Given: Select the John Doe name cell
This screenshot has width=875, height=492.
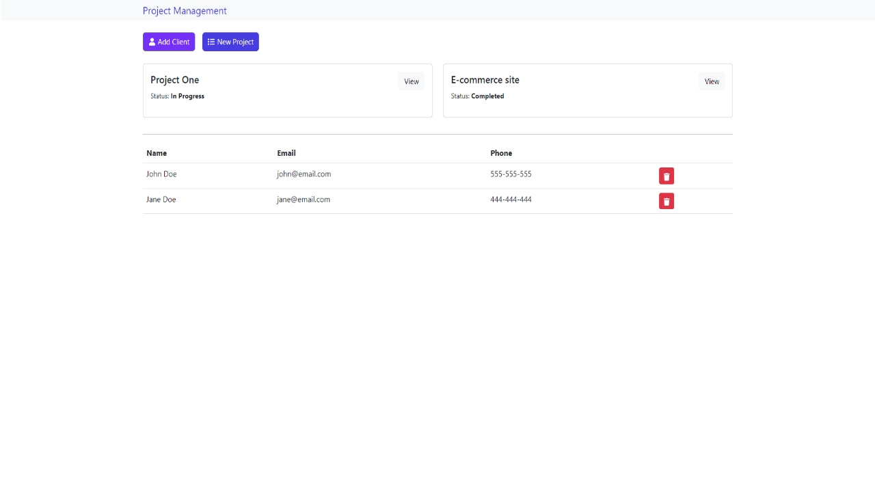Looking at the screenshot, I should tap(161, 174).
